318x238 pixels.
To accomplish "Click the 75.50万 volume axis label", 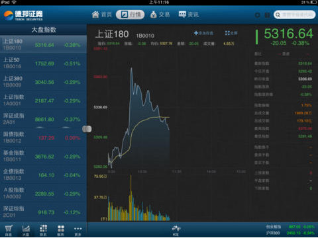I will 101,177.
